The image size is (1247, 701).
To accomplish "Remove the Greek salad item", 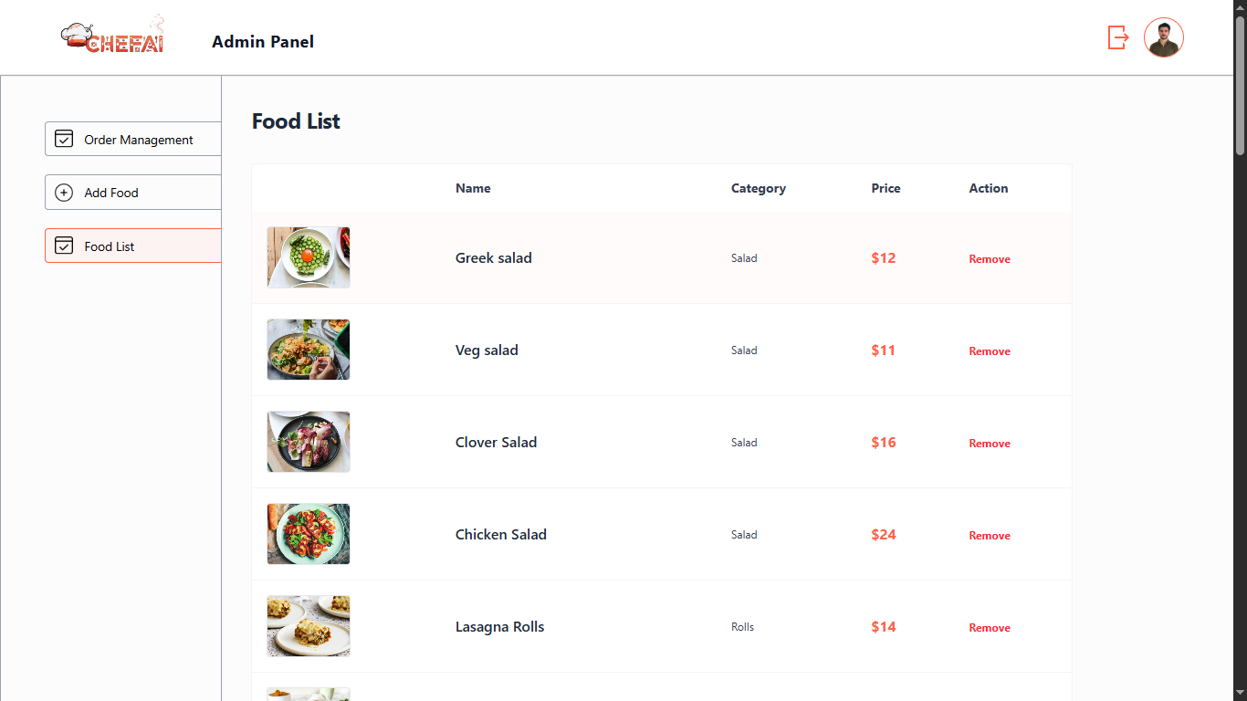I will [x=990, y=259].
